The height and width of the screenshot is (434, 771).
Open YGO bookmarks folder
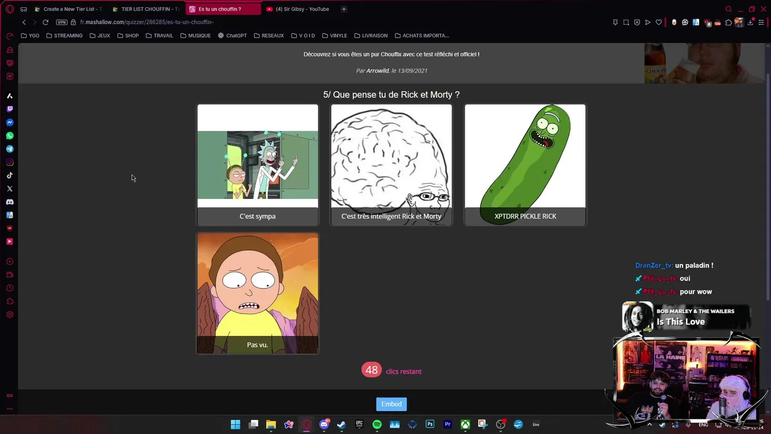(30, 36)
